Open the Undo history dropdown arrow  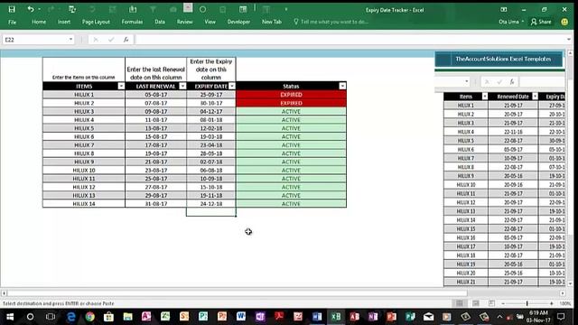(39, 9)
